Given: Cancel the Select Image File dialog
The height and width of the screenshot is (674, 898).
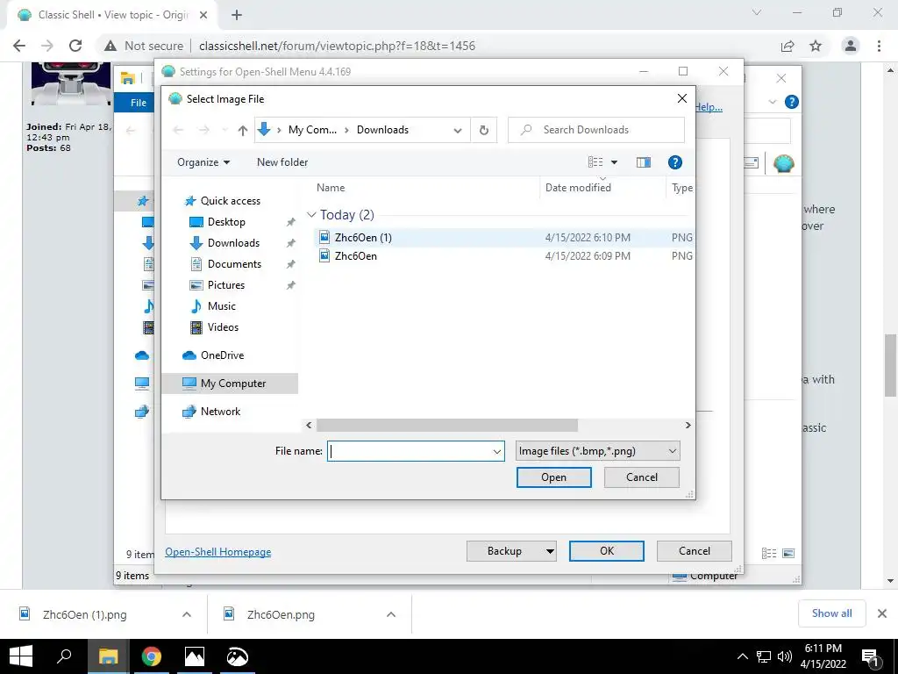Looking at the screenshot, I should coord(641,477).
